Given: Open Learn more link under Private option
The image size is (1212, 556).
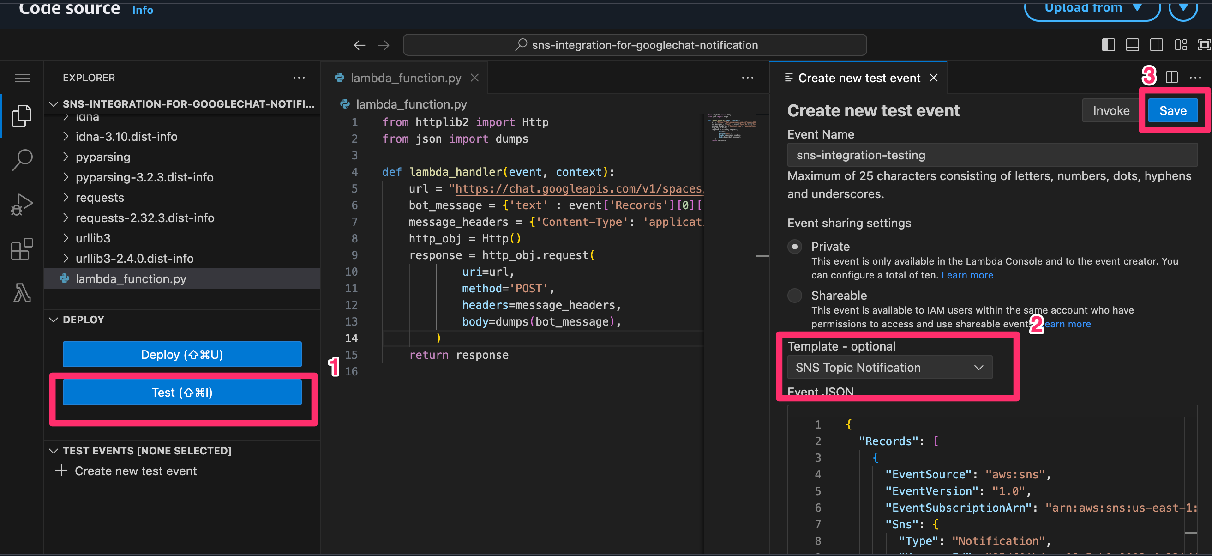Looking at the screenshot, I should [x=967, y=275].
